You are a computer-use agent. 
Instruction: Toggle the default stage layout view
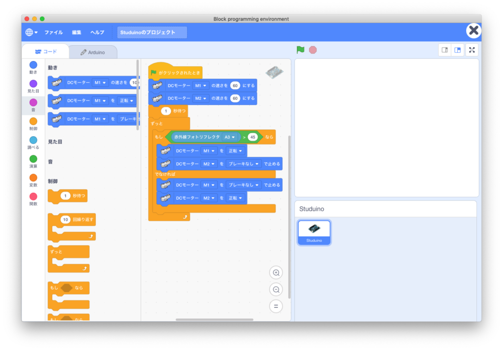click(x=457, y=50)
